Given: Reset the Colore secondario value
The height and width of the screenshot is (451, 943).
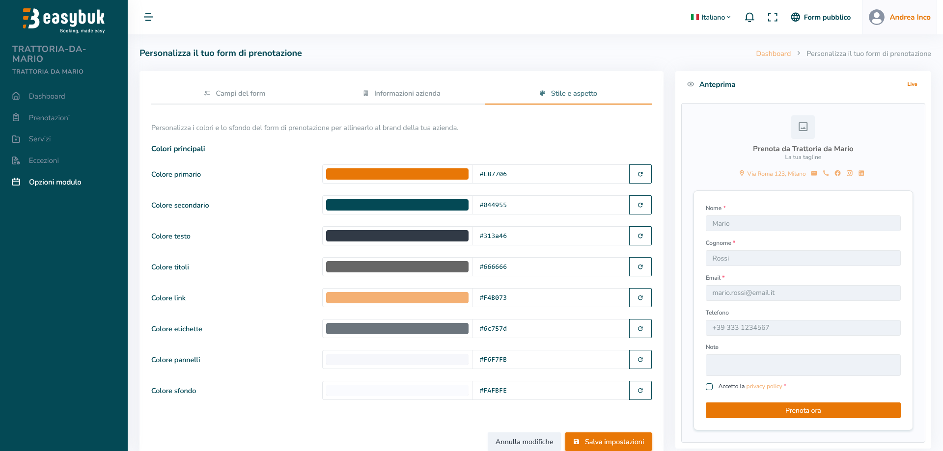Looking at the screenshot, I should coord(640,205).
